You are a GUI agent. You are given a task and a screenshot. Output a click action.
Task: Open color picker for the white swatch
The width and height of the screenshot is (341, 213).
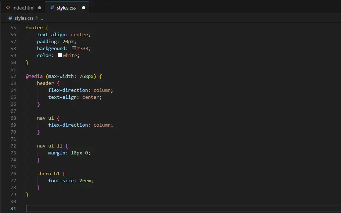pyautogui.click(x=60, y=55)
